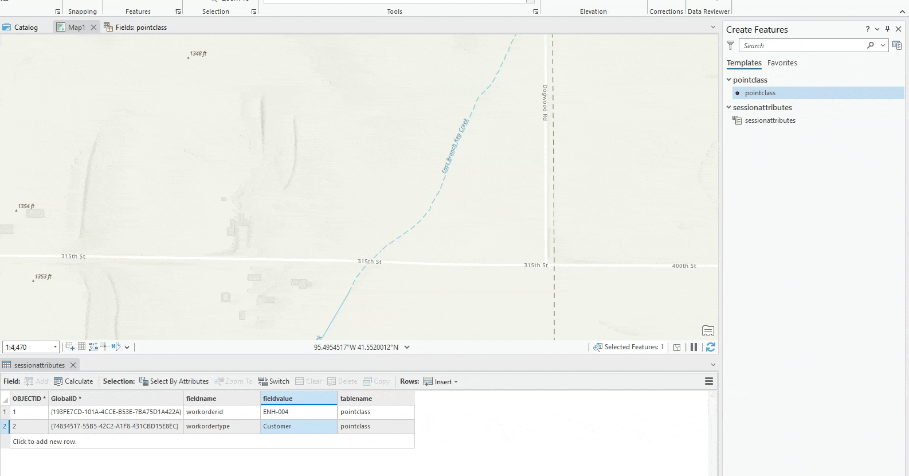
Task: Click Zoom To in table toolbar
Action: click(233, 381)
